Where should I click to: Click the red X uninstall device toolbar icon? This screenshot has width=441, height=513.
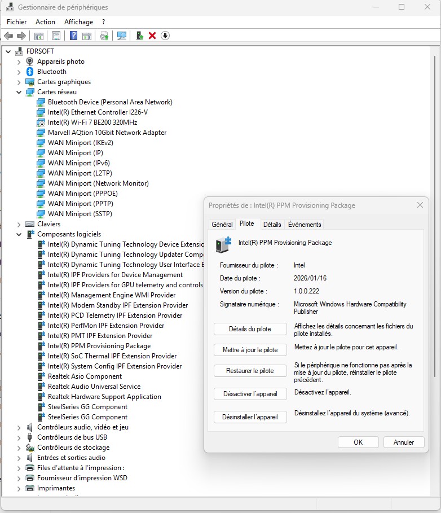pos(152,36)
